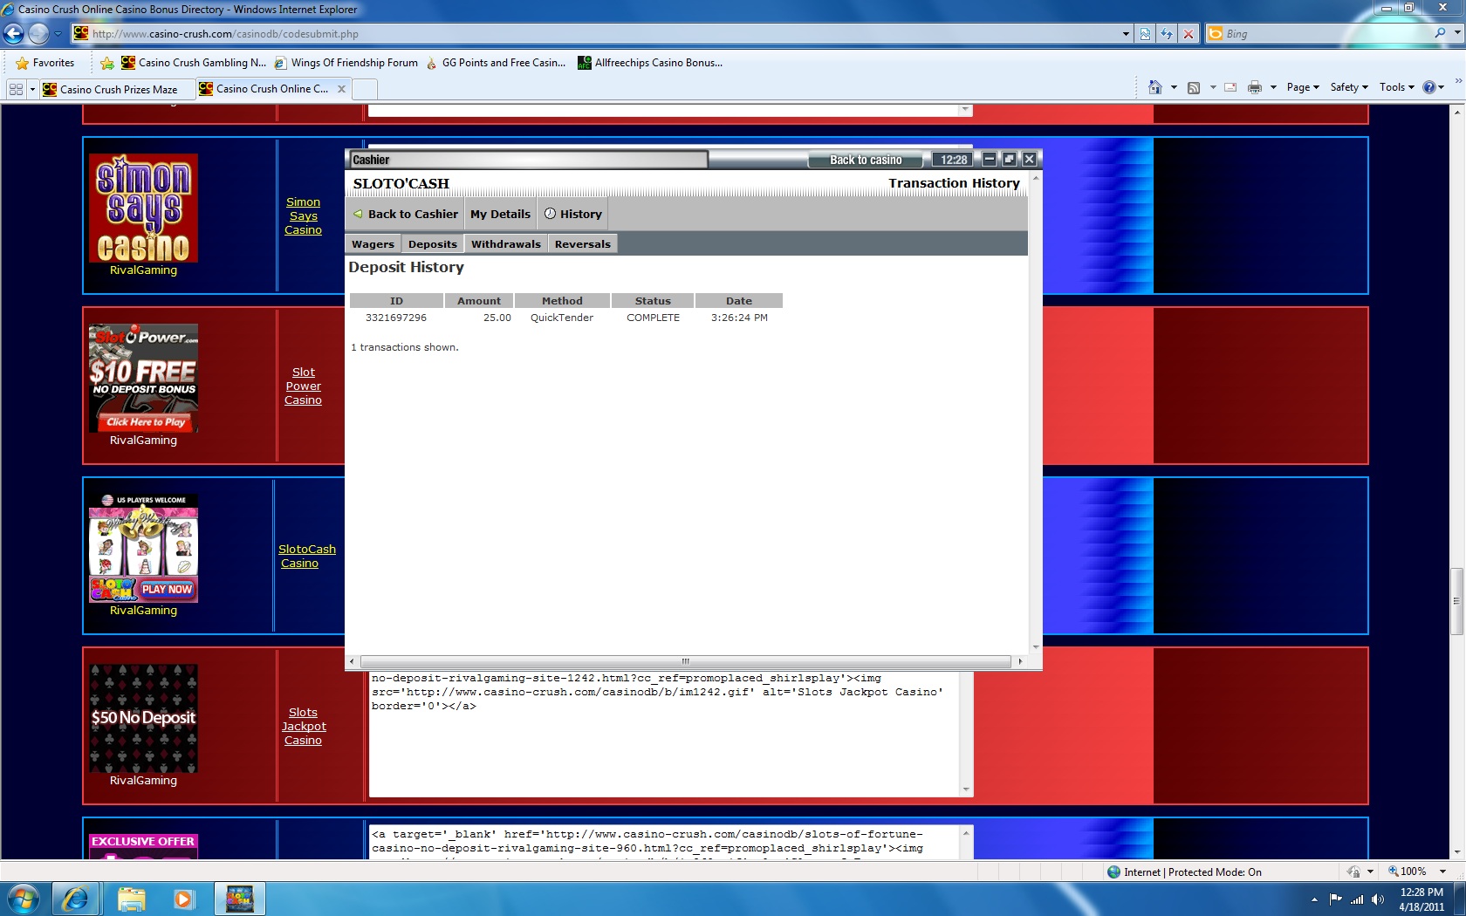Switch to the Sloto'Cash casino taskbar app
This screenshot has width=1466, height=916.
239,899
